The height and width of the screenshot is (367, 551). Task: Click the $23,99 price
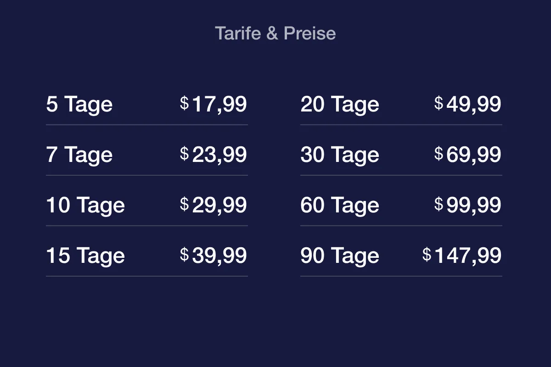point(214,155)
